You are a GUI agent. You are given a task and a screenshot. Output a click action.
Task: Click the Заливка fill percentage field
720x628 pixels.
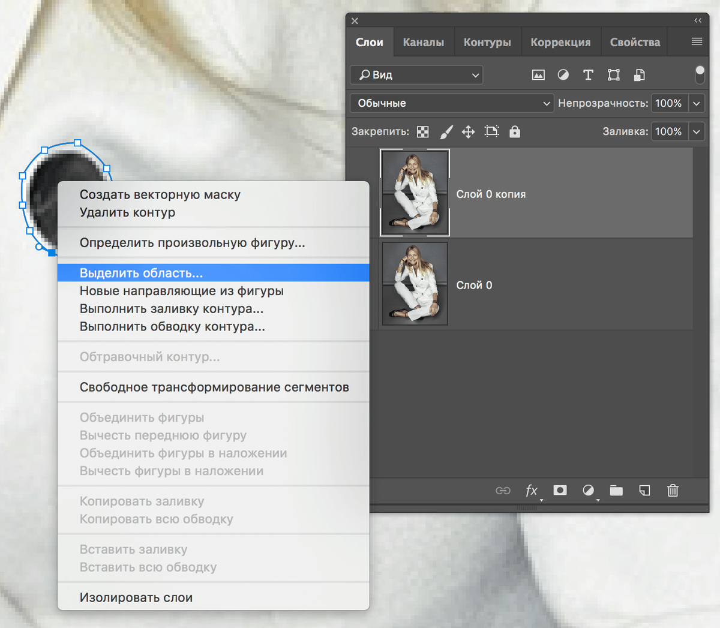pos(669,131)
